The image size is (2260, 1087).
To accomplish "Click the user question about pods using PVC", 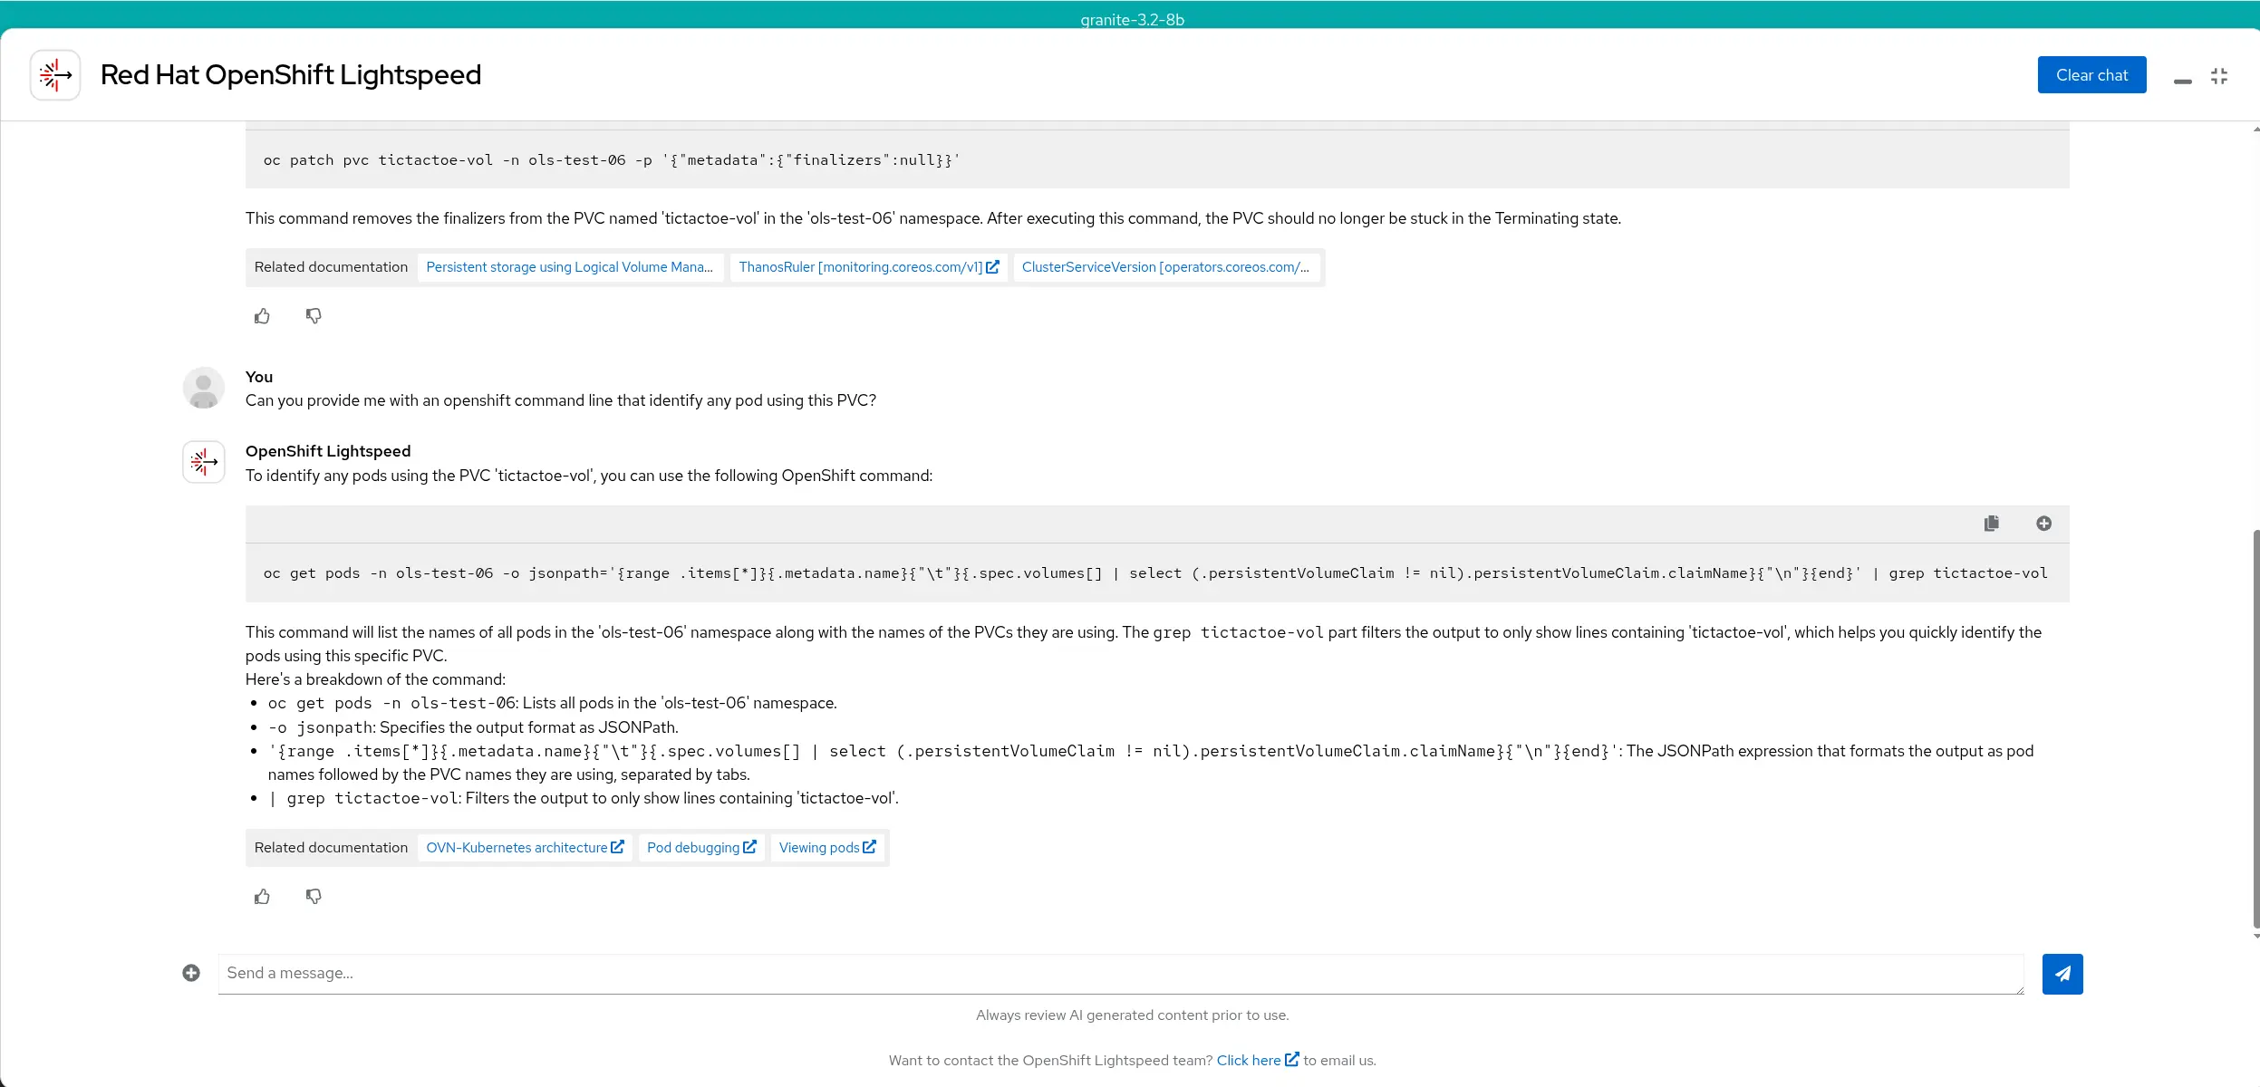I will [561, 401].
